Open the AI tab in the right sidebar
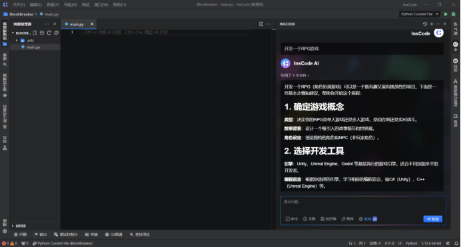The height and width of the screenshot is (247, 461). pyautogui.click(x=456, y=47)
